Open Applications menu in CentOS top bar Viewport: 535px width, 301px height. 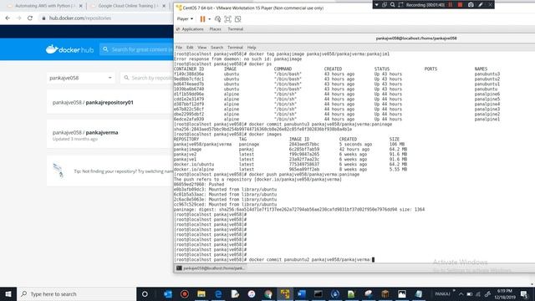[x=192, y=29]
